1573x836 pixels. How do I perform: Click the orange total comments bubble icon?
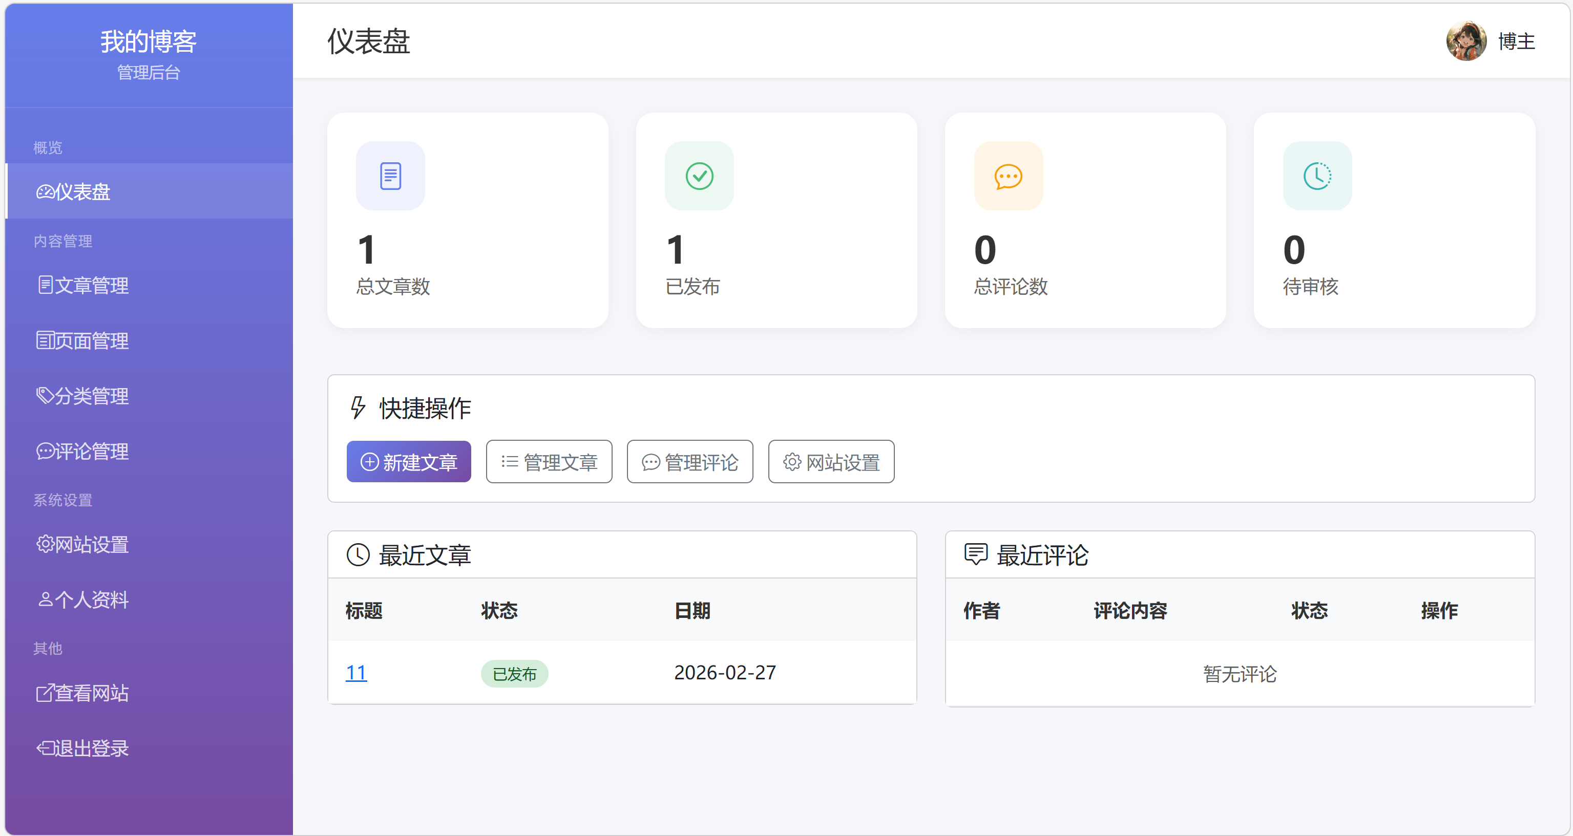pyautogui.click(x=1008, y=176)
